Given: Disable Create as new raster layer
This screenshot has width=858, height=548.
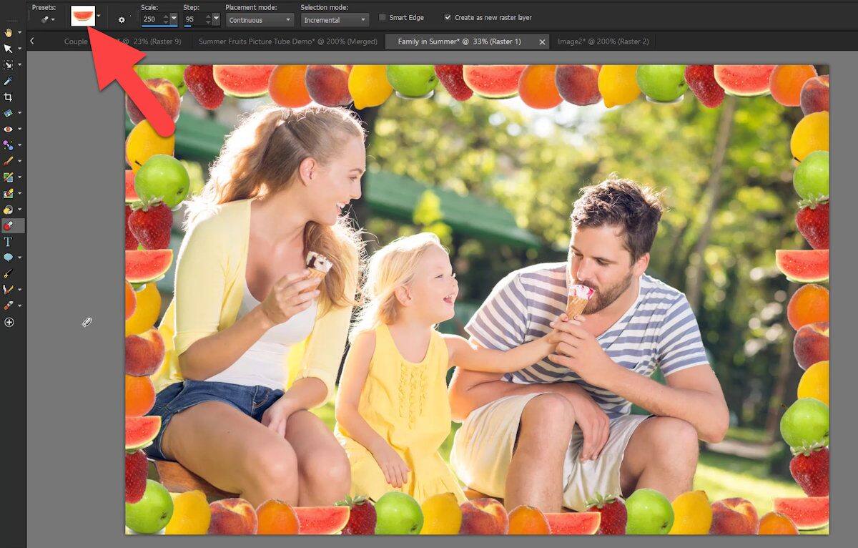Looking at the screenshot, I should (448, 17).
